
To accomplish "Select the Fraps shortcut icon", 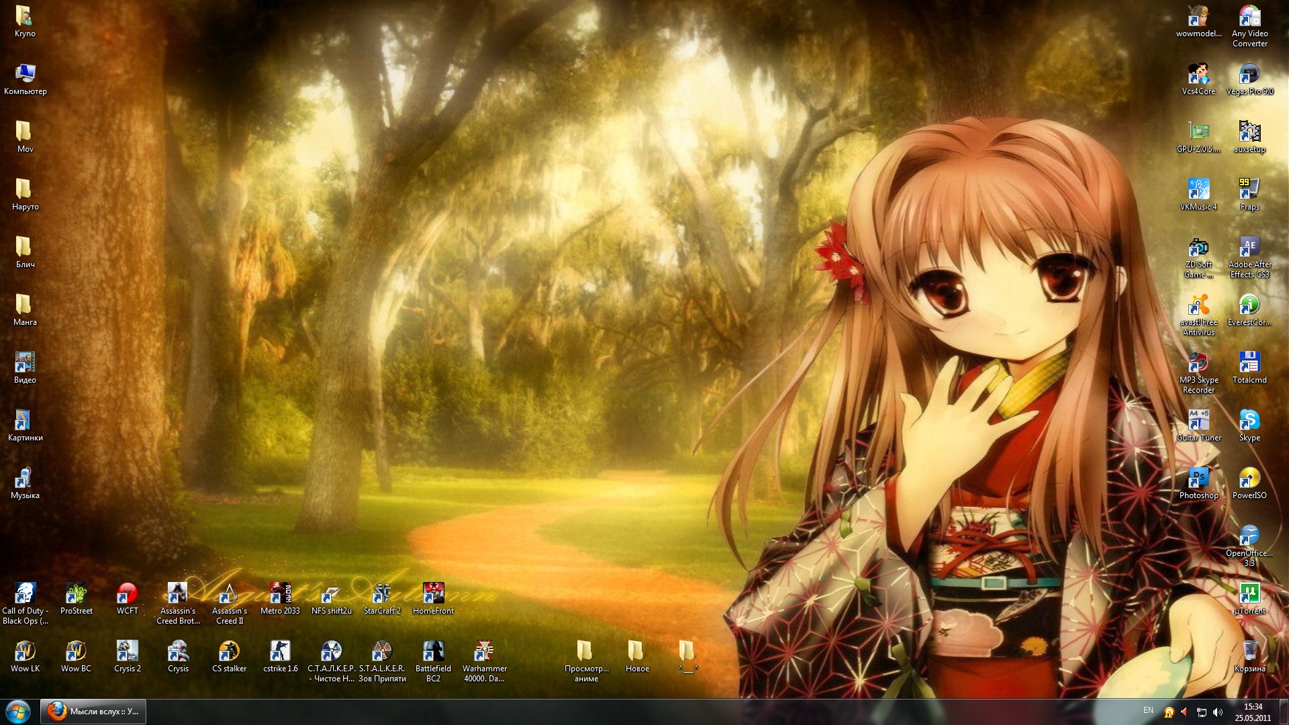I will coord(1249,191).
